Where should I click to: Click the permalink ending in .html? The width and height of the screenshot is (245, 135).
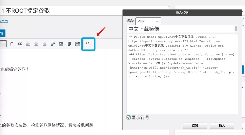click(4, 21)
